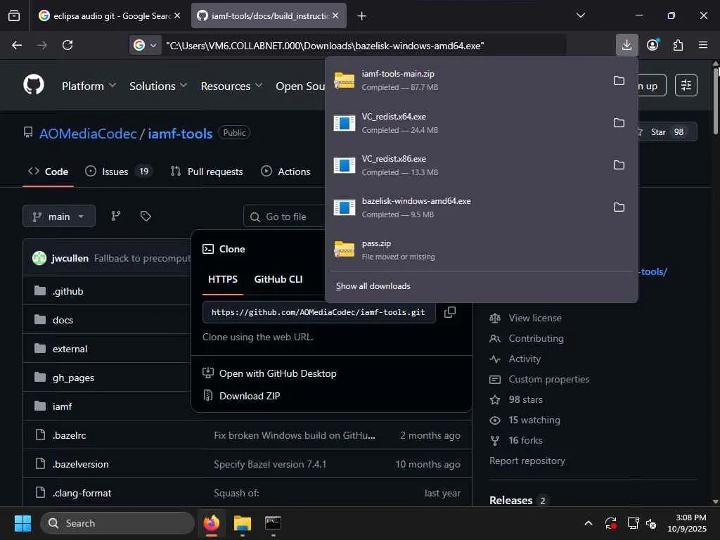The image size is (720, 540).
Task: Open the Issues tab
Action: [x=118, y=172]
